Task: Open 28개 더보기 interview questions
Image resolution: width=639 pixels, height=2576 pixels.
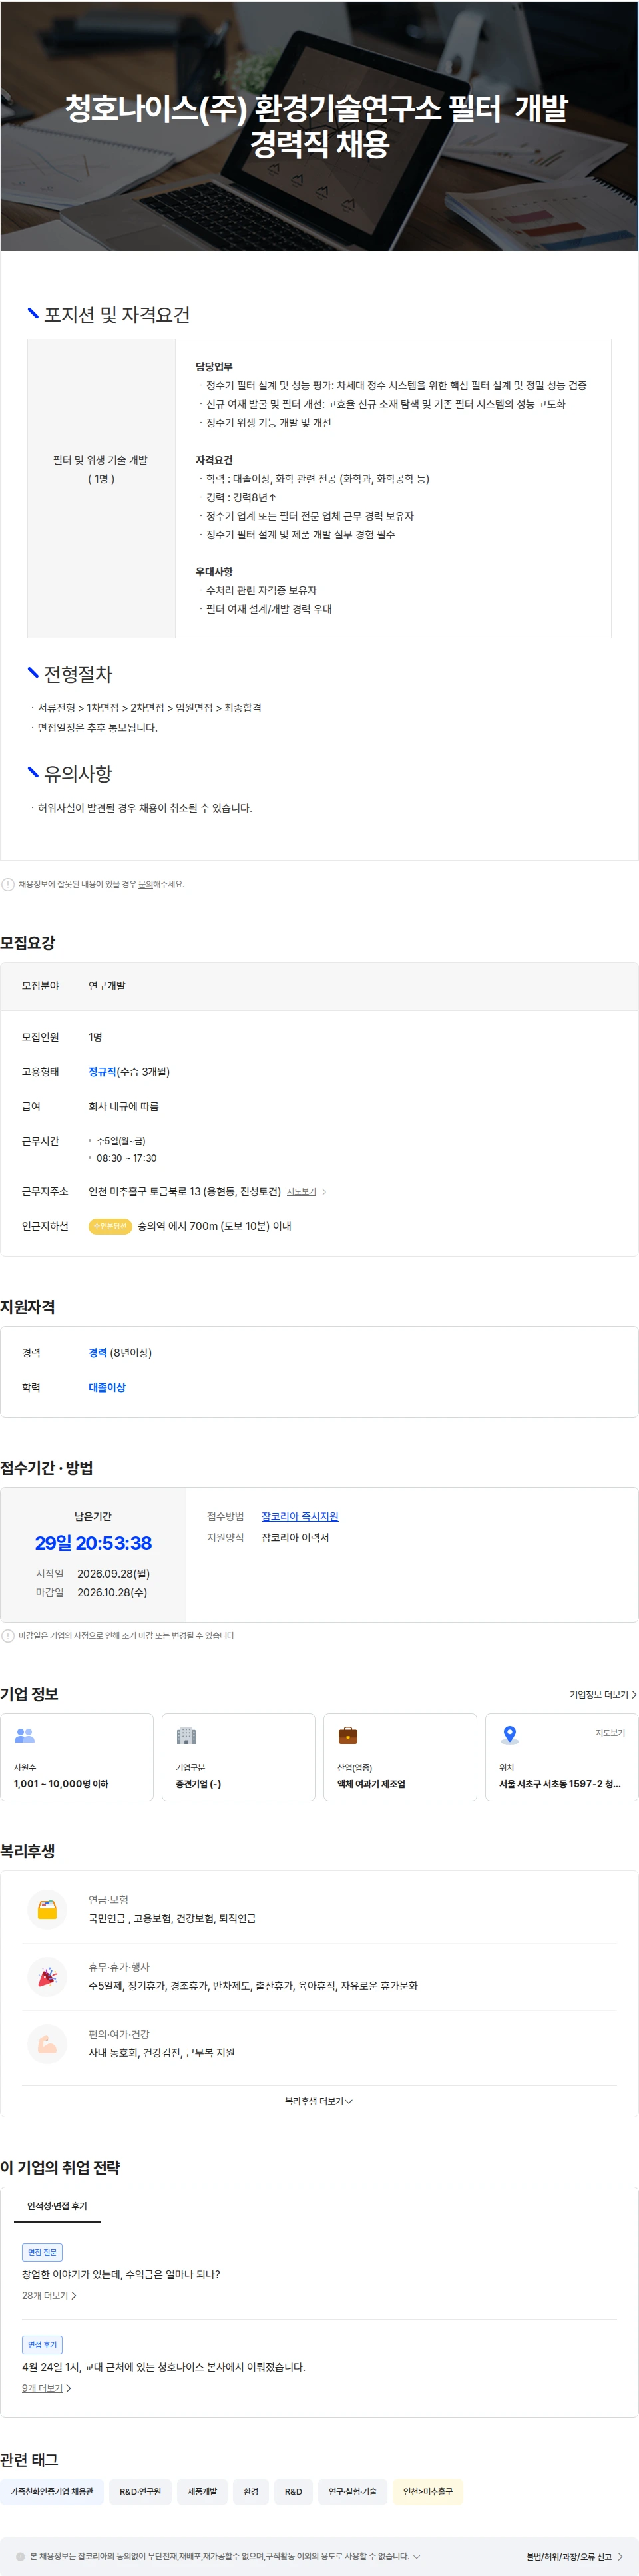Action: pos(49,2295)
